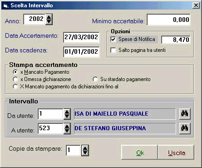Click the Spese di Notifica amount field 8,470

[176, 40]
